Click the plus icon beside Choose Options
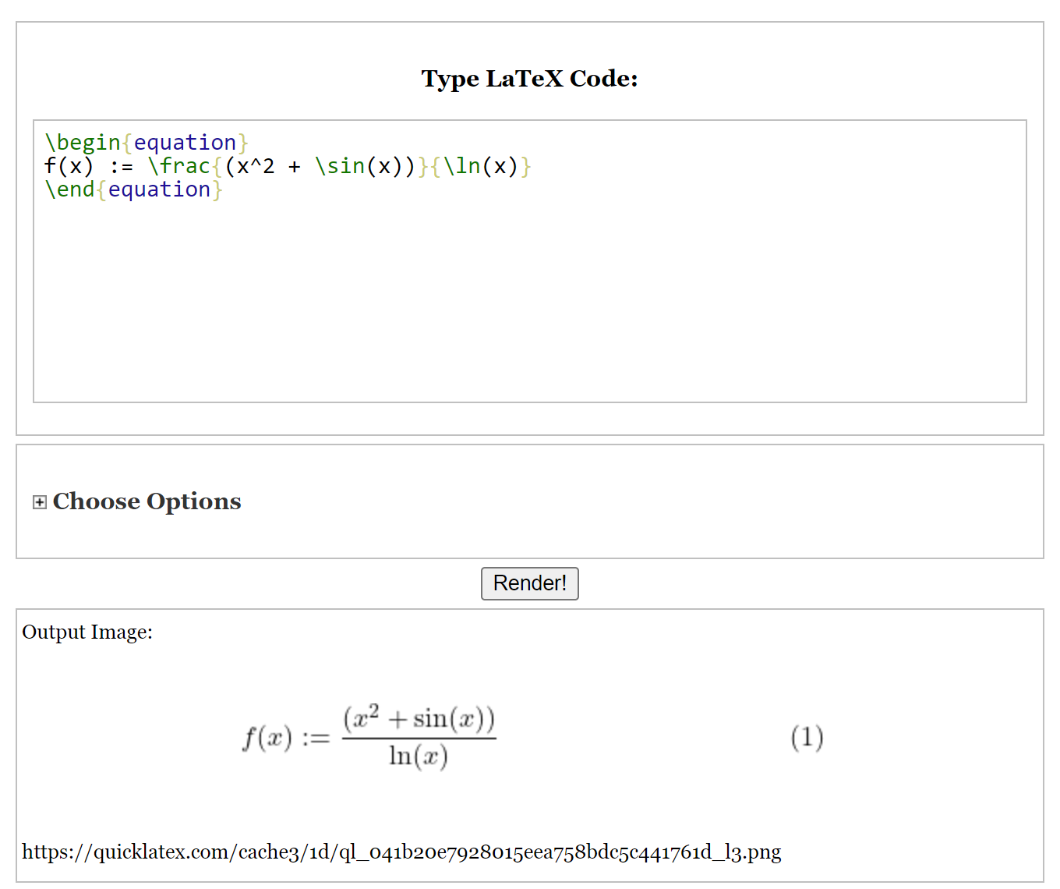The height and width of the screenshot is (889, 1060). point(39,502)
